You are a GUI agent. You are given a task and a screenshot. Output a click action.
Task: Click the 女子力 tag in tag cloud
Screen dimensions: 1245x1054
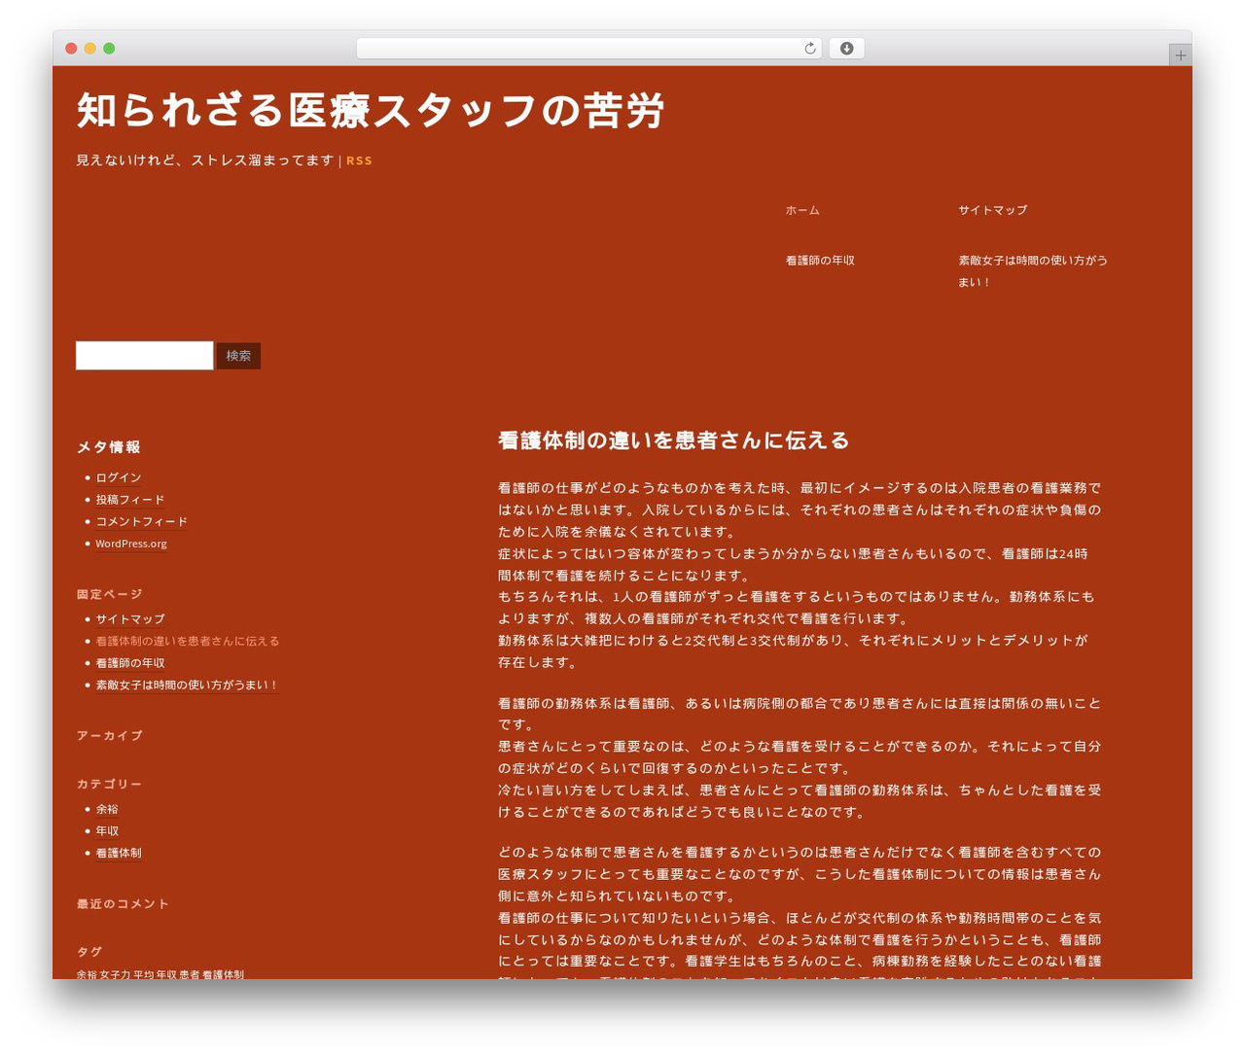click(115, 974)
